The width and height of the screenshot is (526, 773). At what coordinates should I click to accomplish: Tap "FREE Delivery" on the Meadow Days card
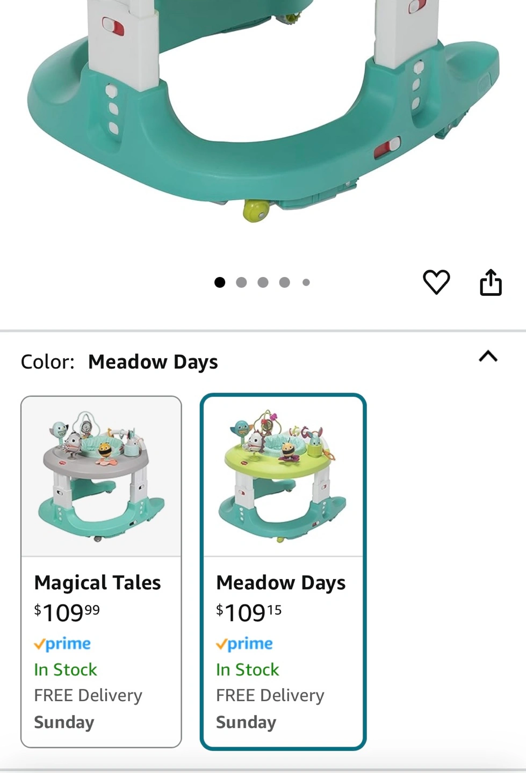pyautogui.click(x=270, y=695)
